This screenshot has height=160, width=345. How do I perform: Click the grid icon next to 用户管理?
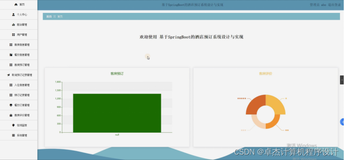tap(13, 35)
